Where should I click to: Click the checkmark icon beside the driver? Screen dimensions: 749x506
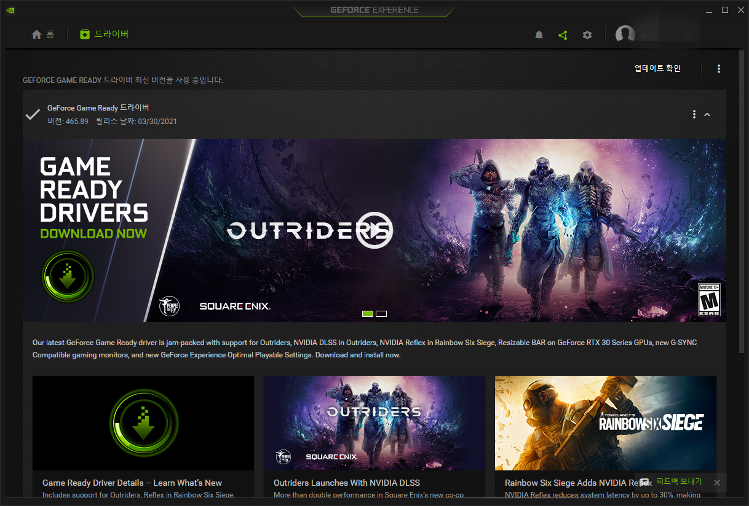[x=33, y=115]
